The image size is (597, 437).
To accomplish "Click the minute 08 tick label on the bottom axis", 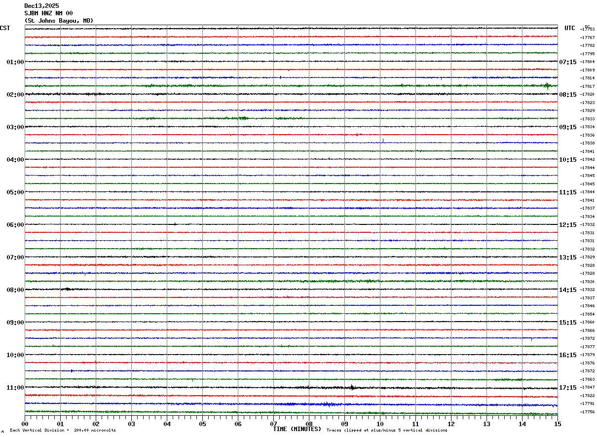I will 309,424.
